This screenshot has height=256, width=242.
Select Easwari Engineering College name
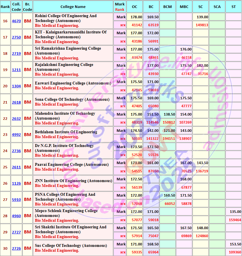(x=73, y=83)
